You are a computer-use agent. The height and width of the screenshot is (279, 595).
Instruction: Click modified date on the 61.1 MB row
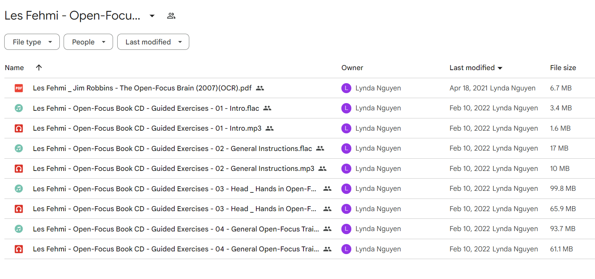[x=470, y=249]
